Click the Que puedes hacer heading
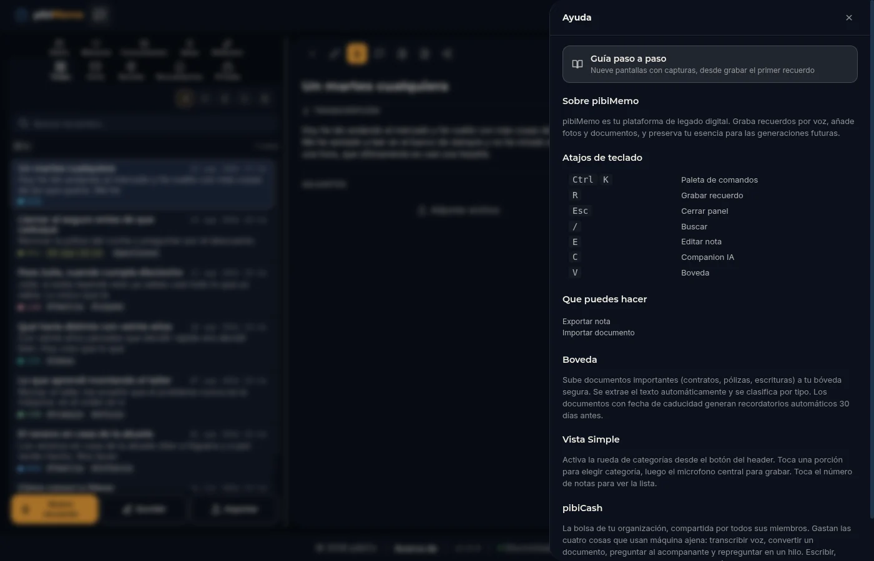Image resolution: width=874 pixels, height=561 pixels. click(604, 299)
